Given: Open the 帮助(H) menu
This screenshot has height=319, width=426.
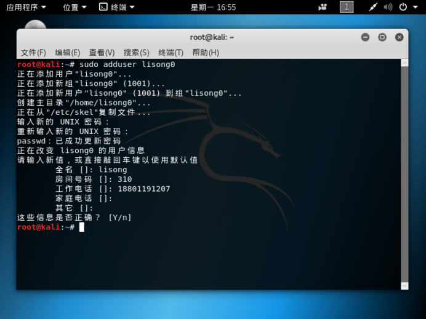Looking at the screenshot, I should click(206, 52).
